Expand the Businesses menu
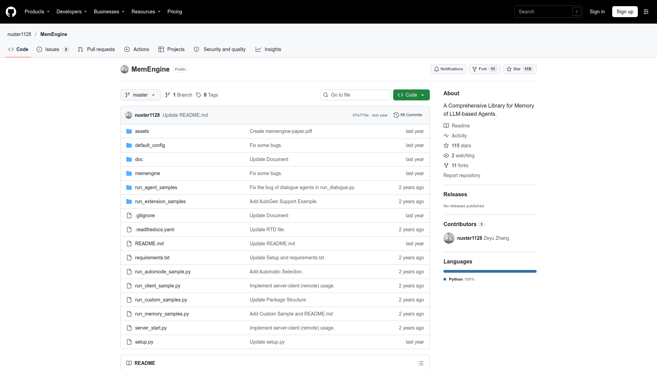The width and height of the screenshot is (657, 370). [109, 12]
